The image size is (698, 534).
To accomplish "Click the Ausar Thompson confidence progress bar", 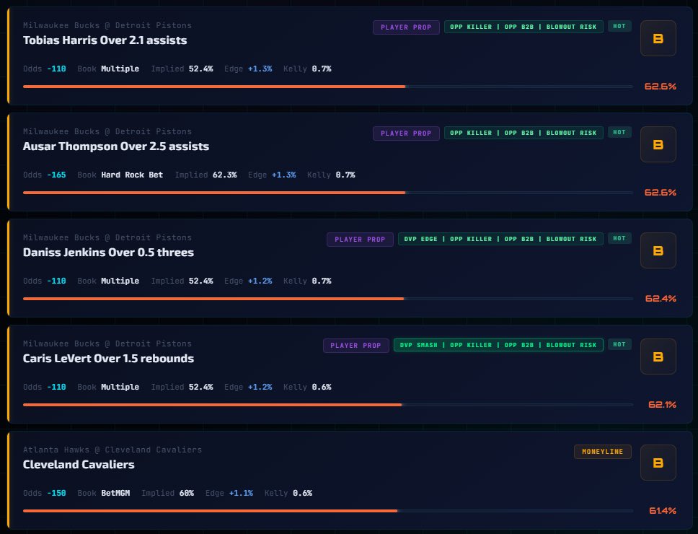I will click(327, 193).
